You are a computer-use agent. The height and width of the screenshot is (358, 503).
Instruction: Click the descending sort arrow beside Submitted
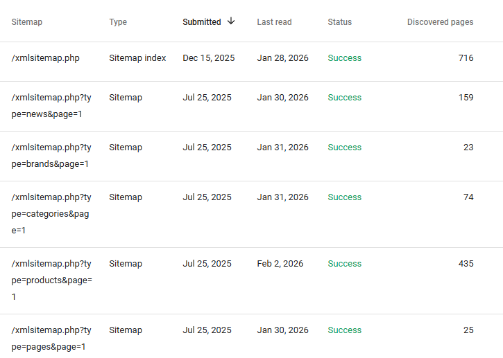point(231,21)
